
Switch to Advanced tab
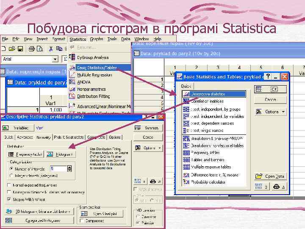click(x=25, y=137)
